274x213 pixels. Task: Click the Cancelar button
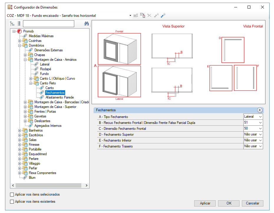pyautogui.click(x=253, y=203)
